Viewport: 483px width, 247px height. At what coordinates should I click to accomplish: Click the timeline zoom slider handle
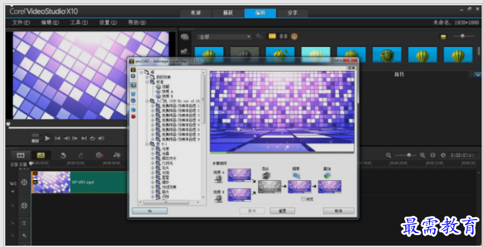point(409,155)
